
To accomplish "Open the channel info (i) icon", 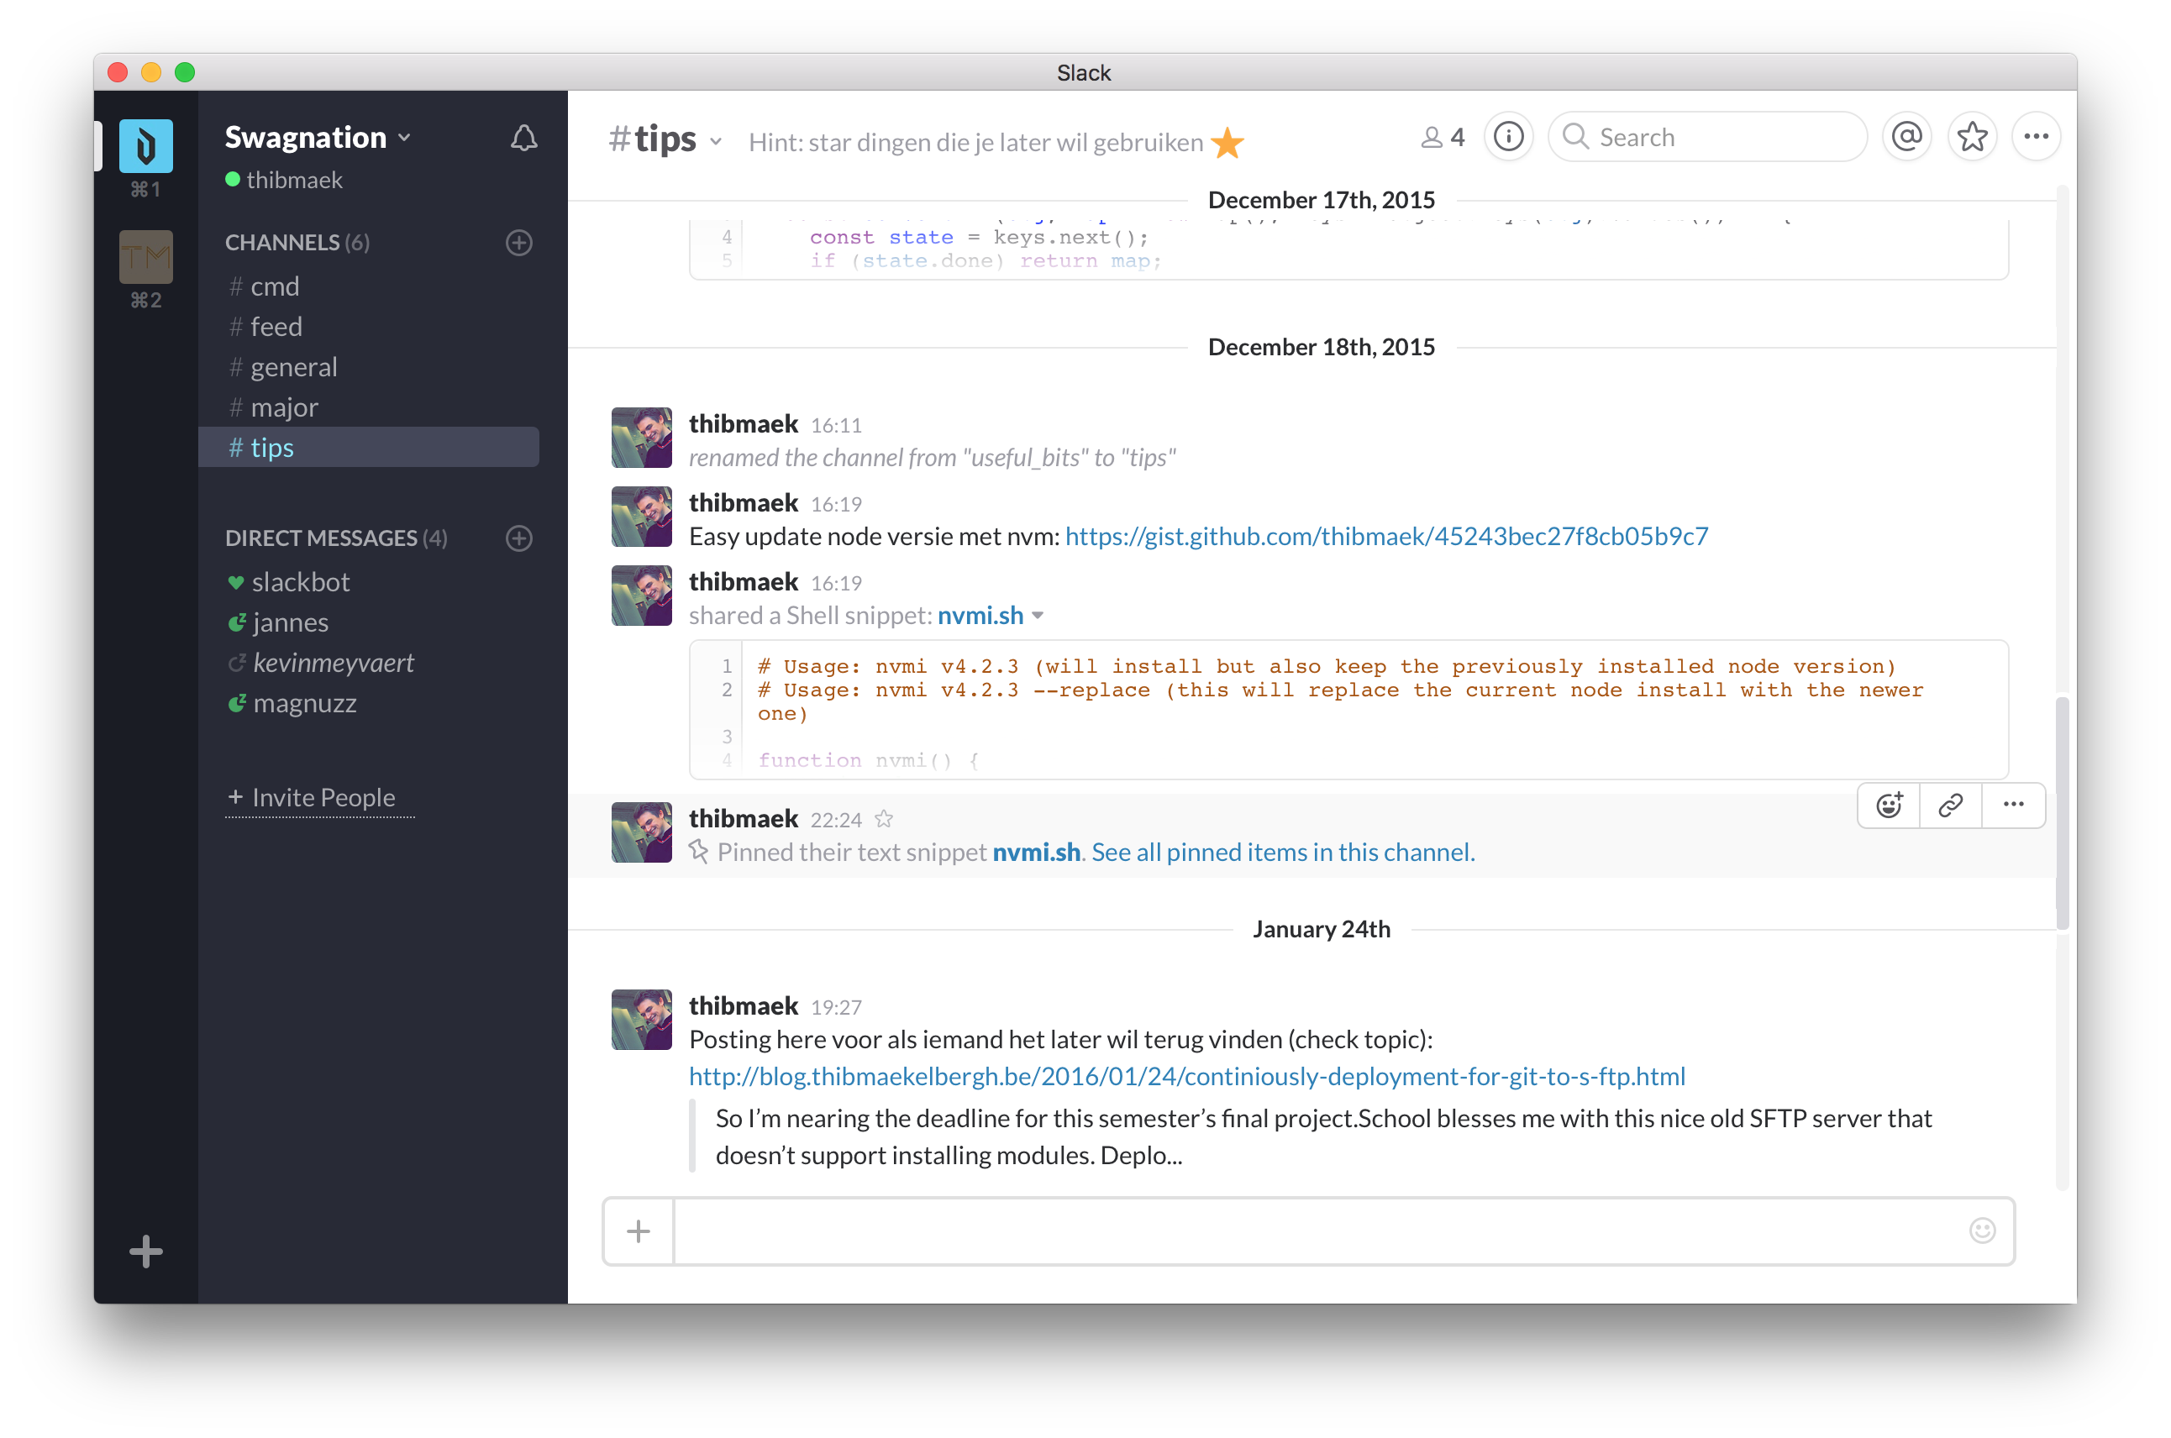I will pos(1506,136).
